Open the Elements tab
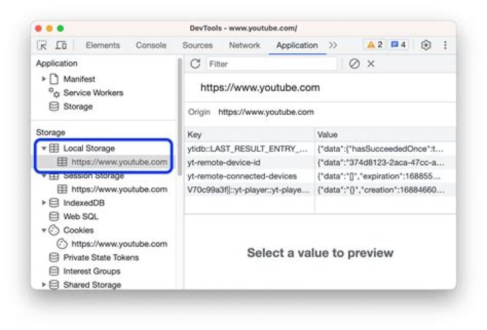The width and height of the screenshot is (487, 330). click(x=103, y=45)
